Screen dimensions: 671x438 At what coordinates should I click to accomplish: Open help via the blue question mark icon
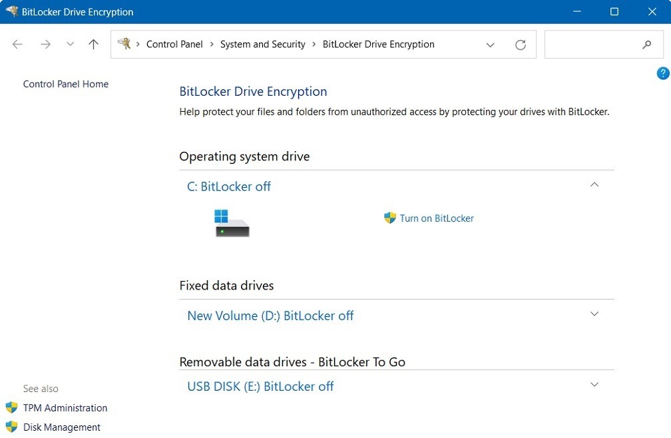(x=663, y=73)
